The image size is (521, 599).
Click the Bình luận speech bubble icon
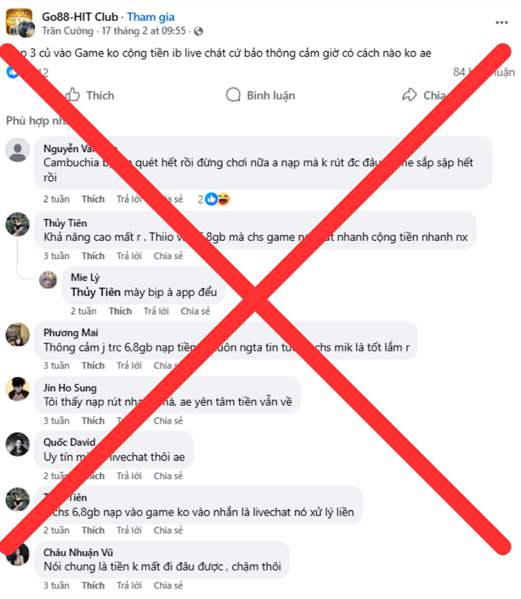[233, 95]
